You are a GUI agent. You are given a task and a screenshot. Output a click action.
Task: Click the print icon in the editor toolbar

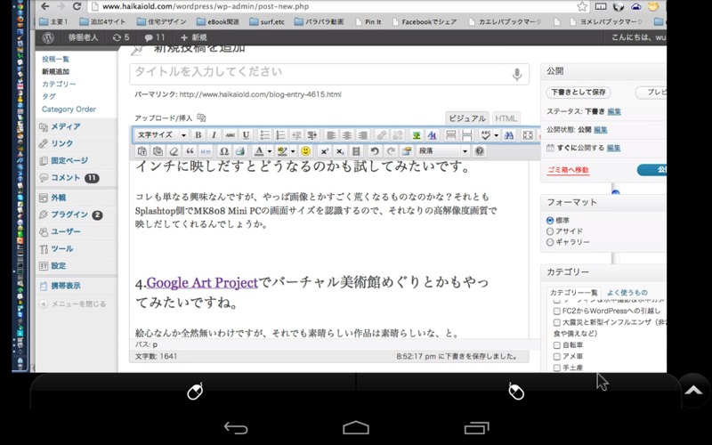click(239, 150)
